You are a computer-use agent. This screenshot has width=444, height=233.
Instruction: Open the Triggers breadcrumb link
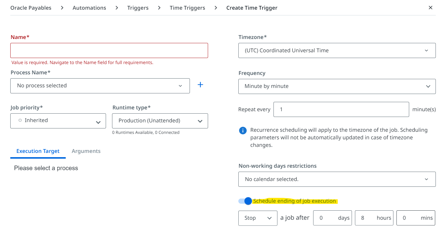coord(138,8)
